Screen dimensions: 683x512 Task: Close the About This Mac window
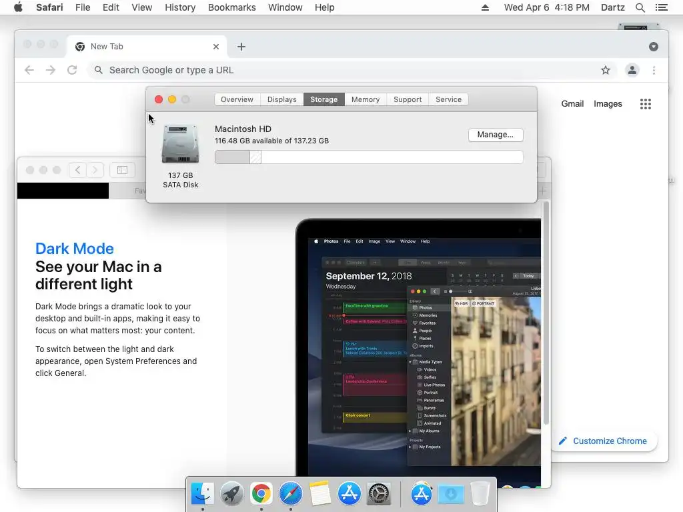(x=159, y=99)
